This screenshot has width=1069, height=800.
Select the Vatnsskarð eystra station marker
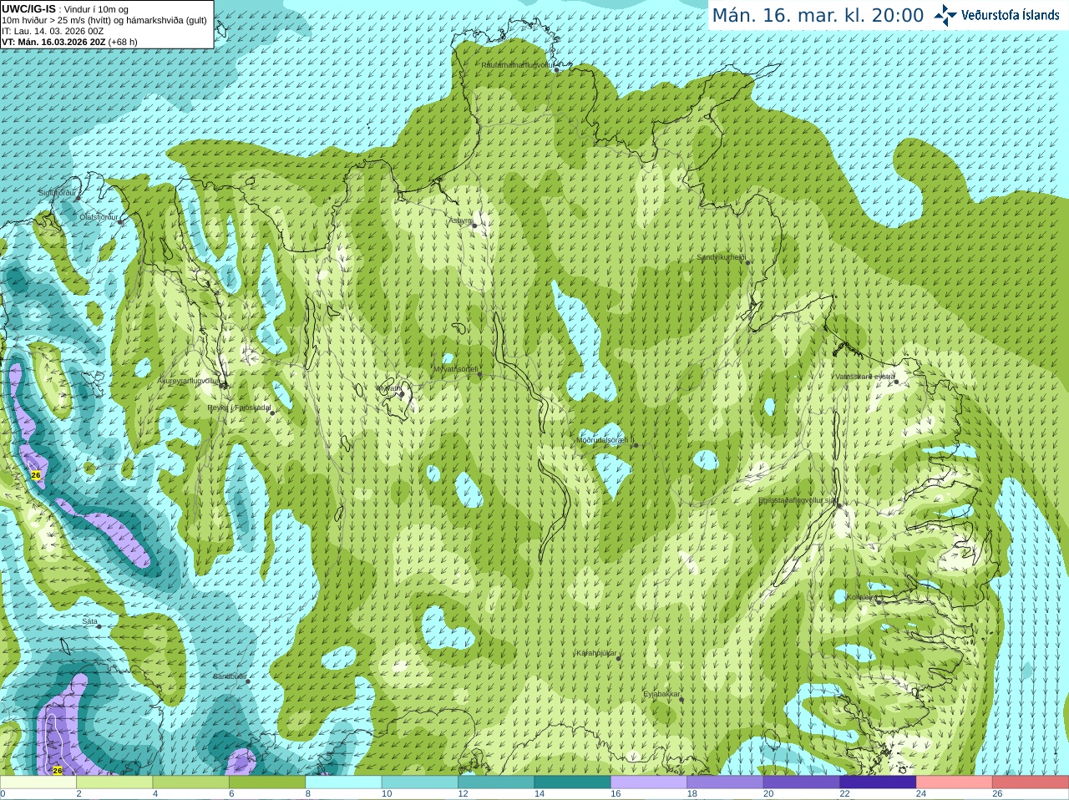pyautogui.click(x=896, y=382)
